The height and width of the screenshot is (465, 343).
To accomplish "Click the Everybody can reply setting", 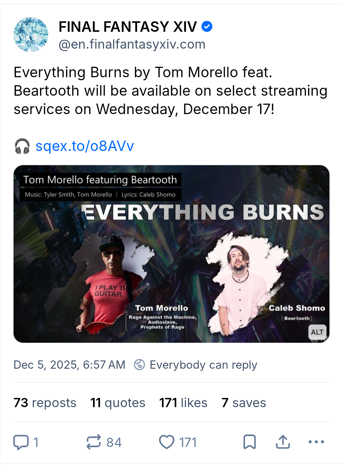I will tap(203, 365).
